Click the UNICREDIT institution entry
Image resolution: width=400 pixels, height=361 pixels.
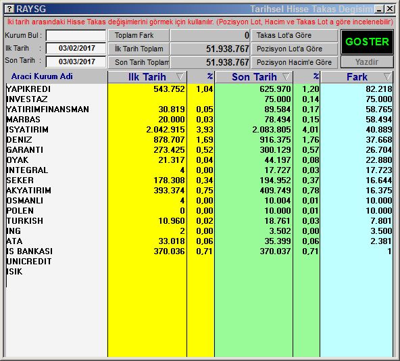[x=29, y=262]
